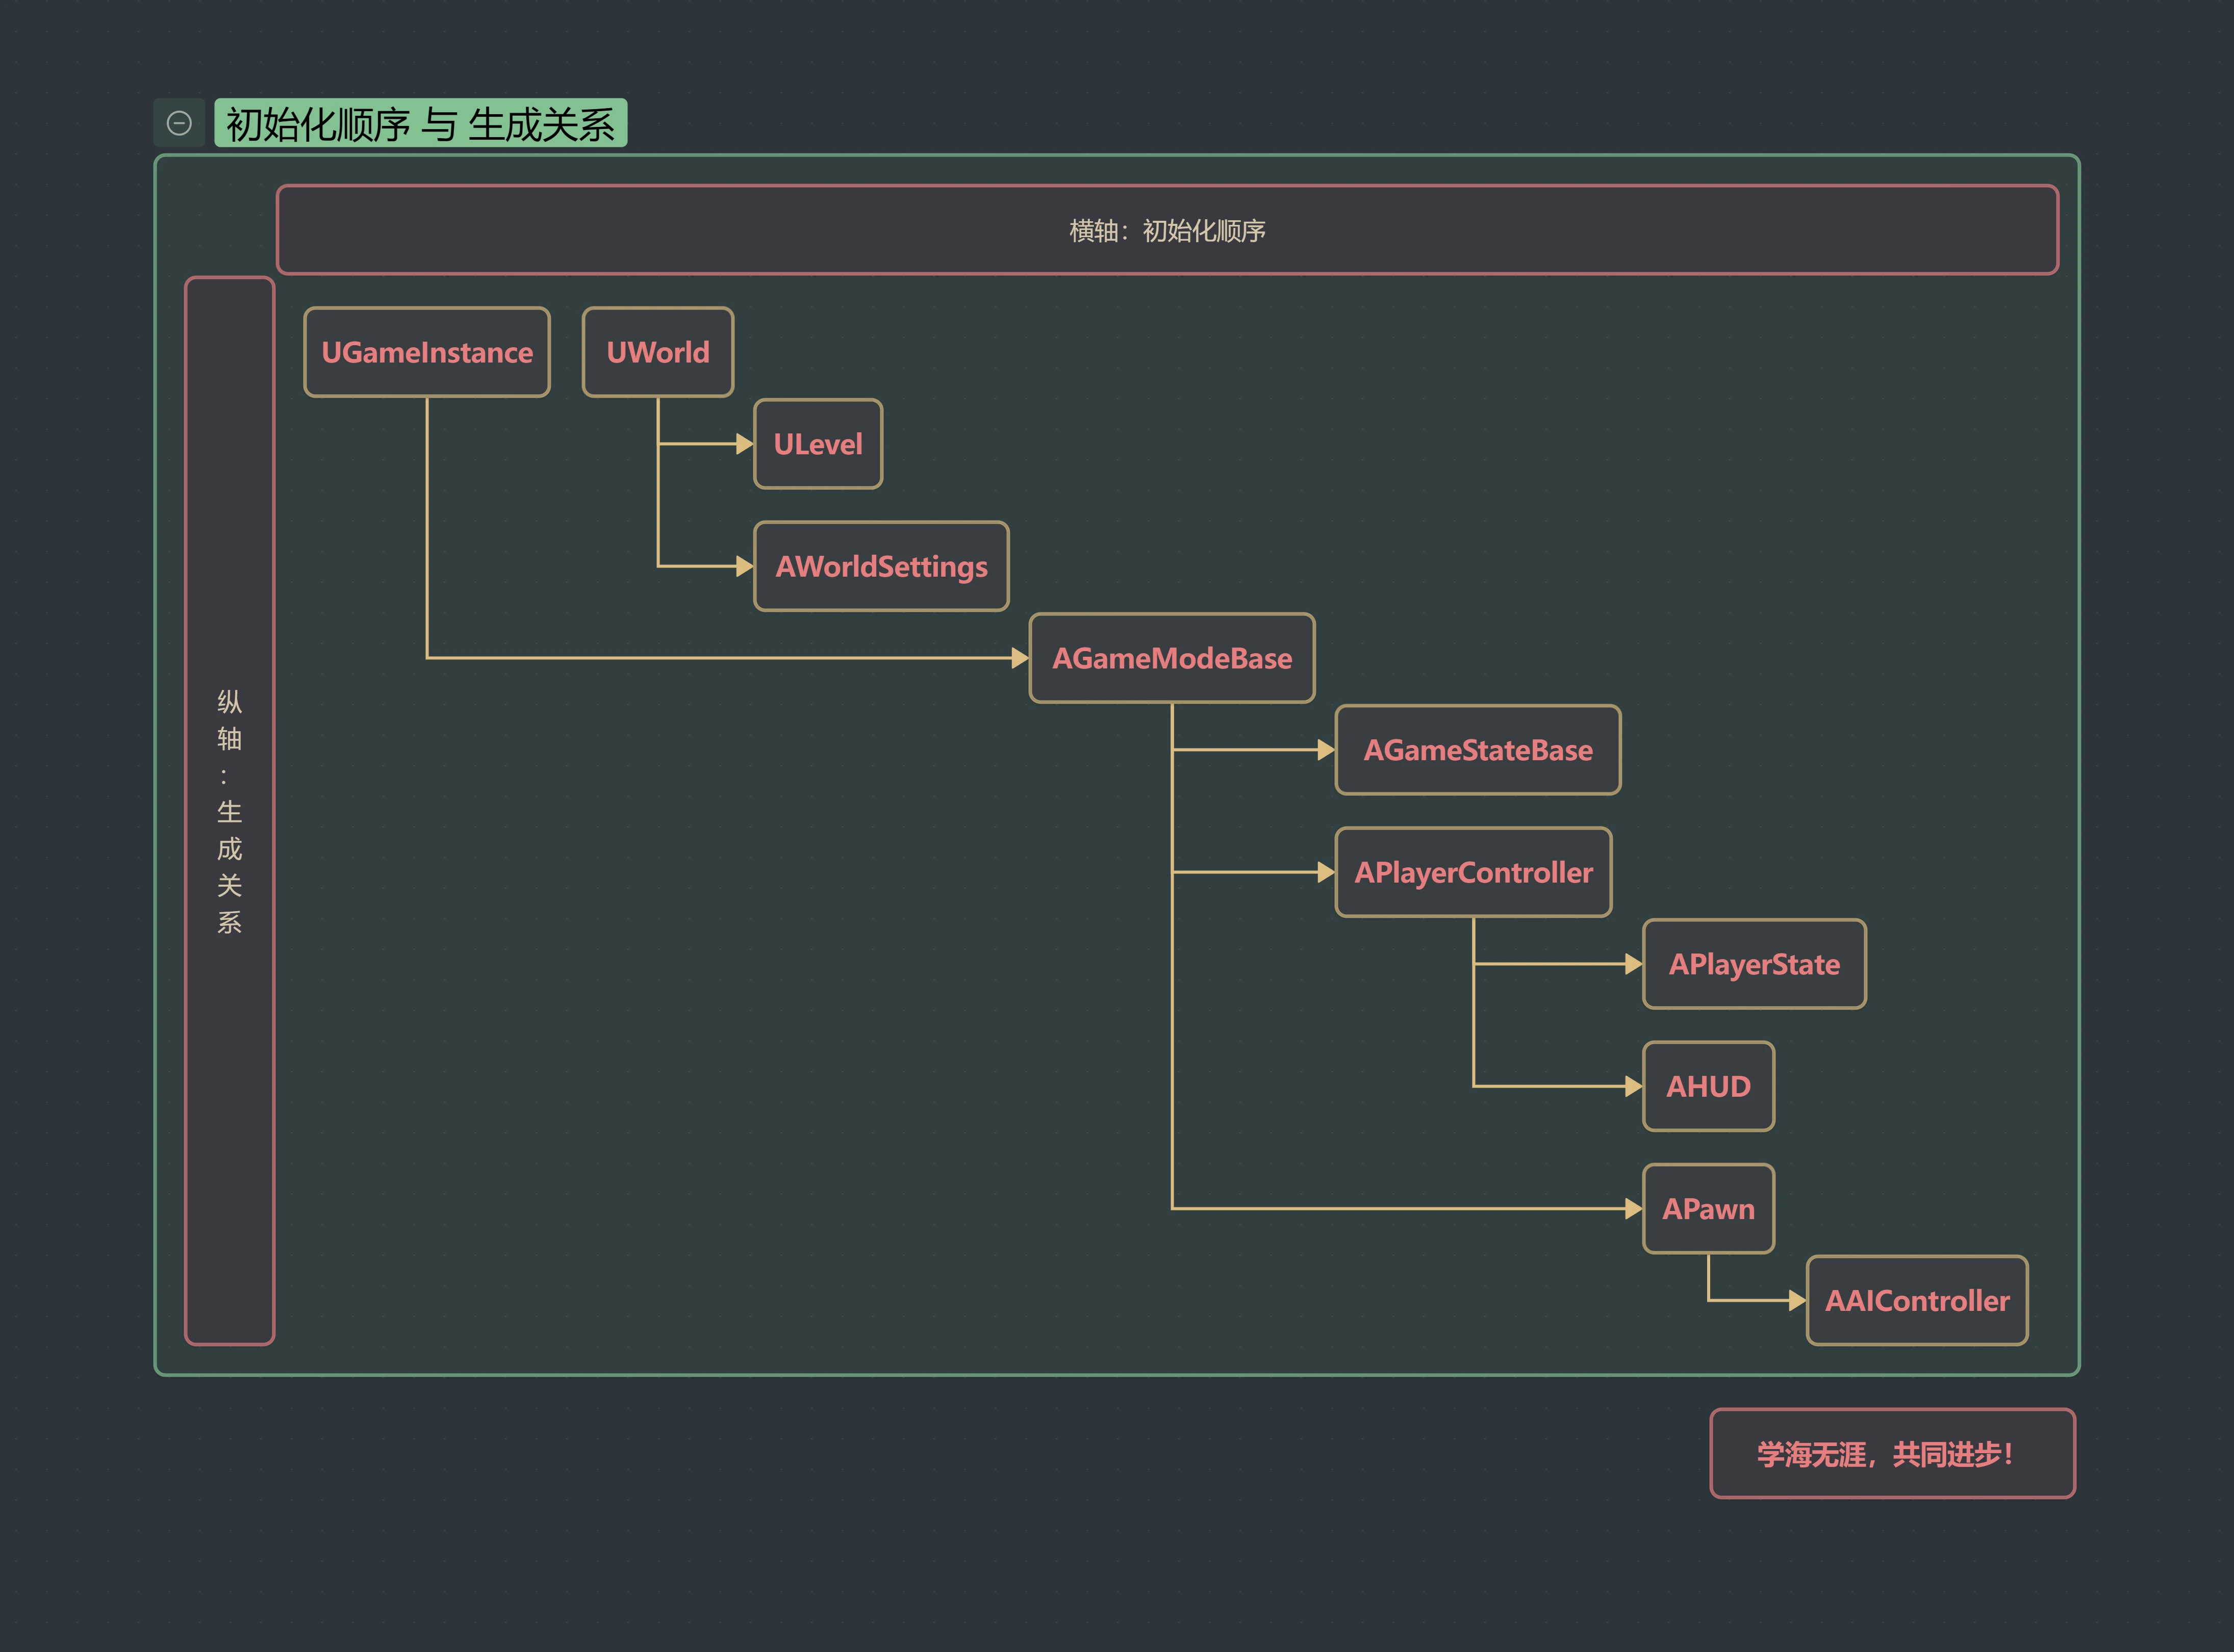Select the APlayerState node
The height and width of the screenshot is (1652, 2234).
tap(1754, 964)
